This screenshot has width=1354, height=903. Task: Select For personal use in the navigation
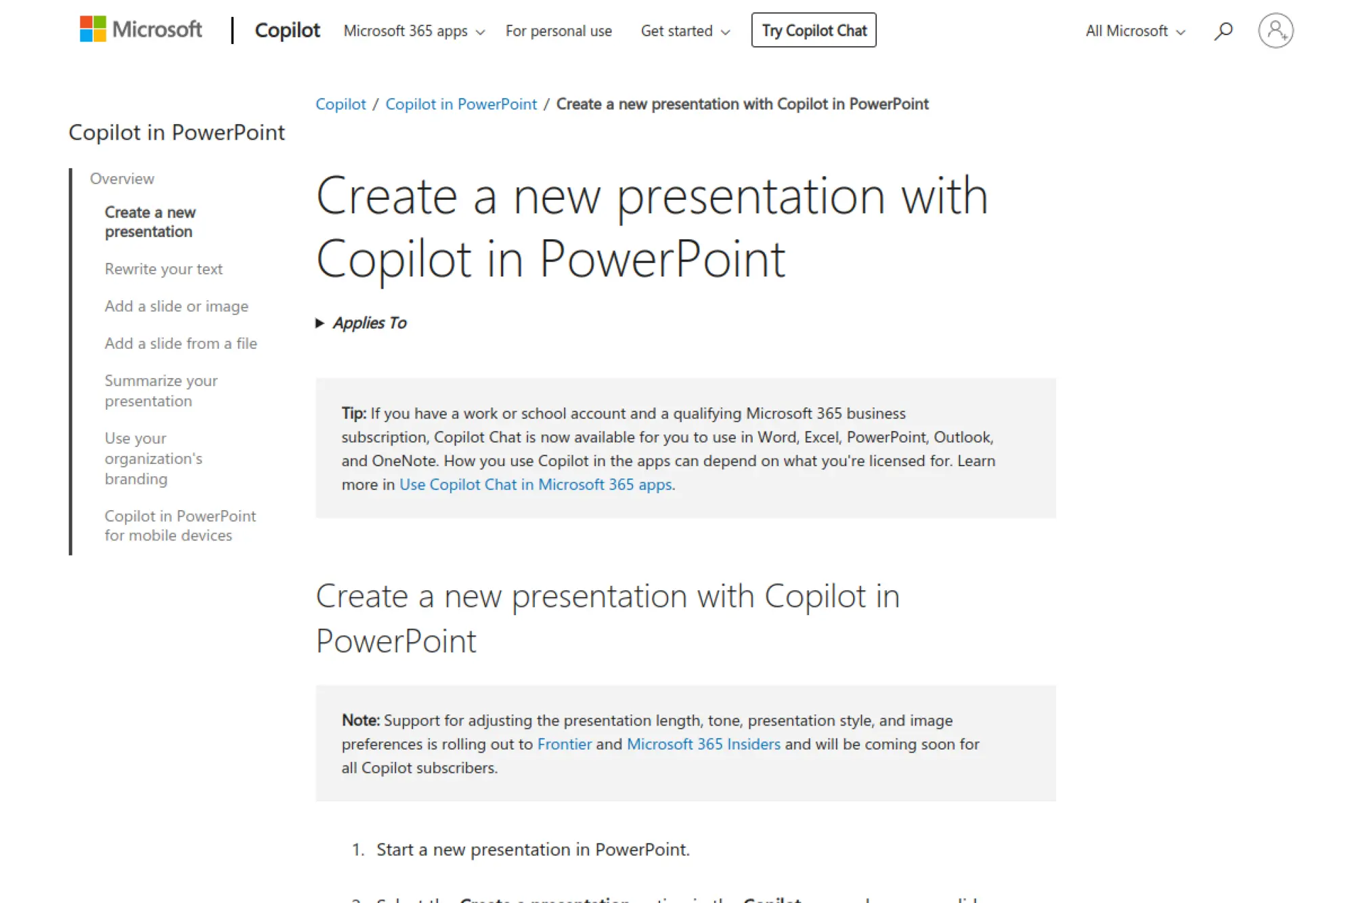pyautogui.click(x=559, y=30)
